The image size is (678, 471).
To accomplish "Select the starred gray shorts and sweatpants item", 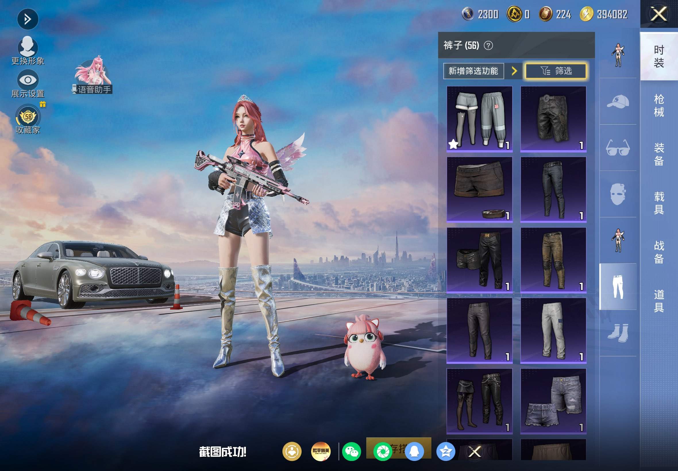I will pos(479,119).
